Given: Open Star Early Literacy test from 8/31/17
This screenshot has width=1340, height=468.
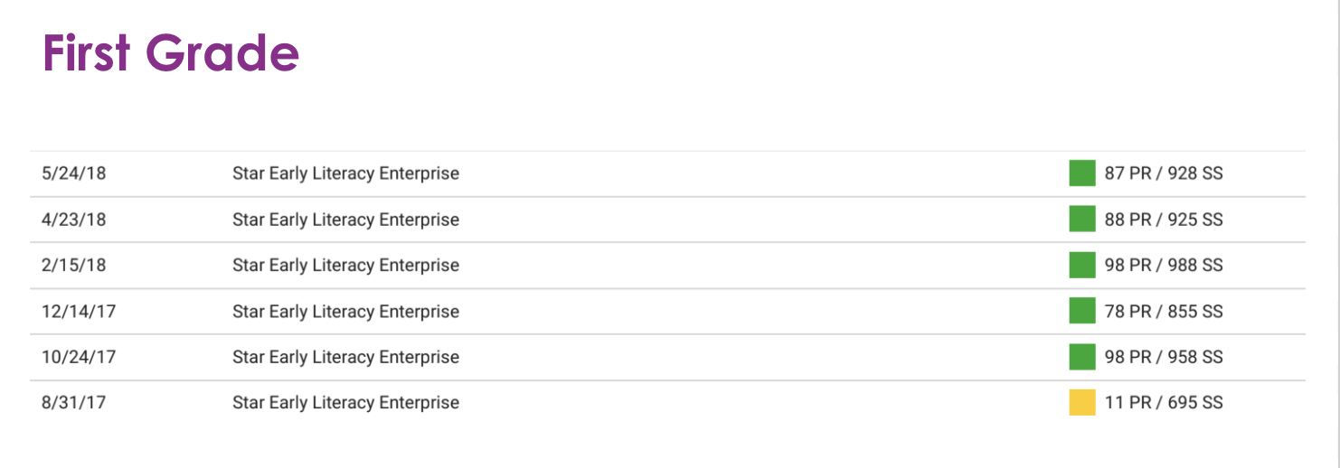Looking at the screenshot, I should 345,403.
